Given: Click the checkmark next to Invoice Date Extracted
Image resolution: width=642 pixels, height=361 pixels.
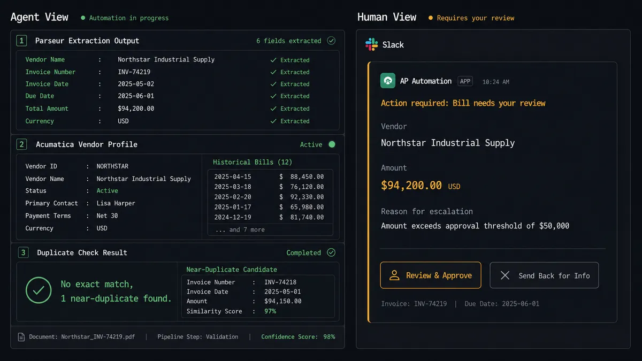Looking at the screenshot, I should [273, 84].
